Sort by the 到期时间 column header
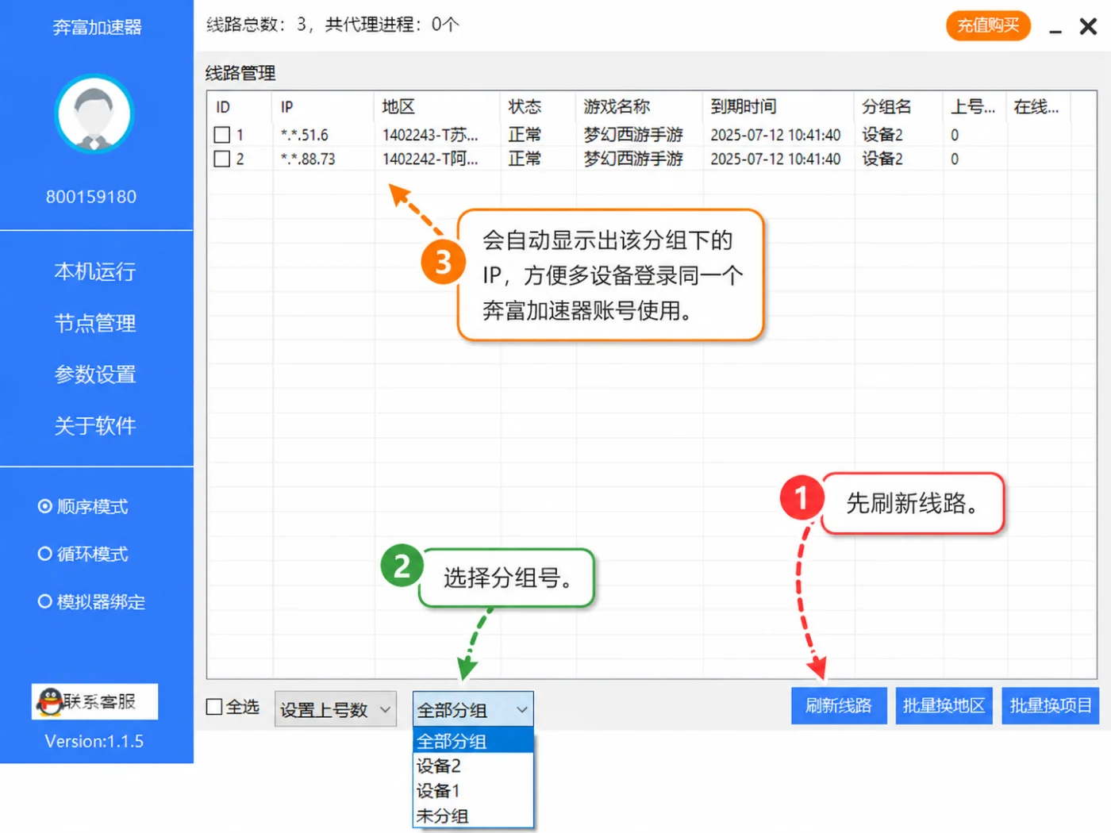1111x833 pixels. tap(778, 107)
